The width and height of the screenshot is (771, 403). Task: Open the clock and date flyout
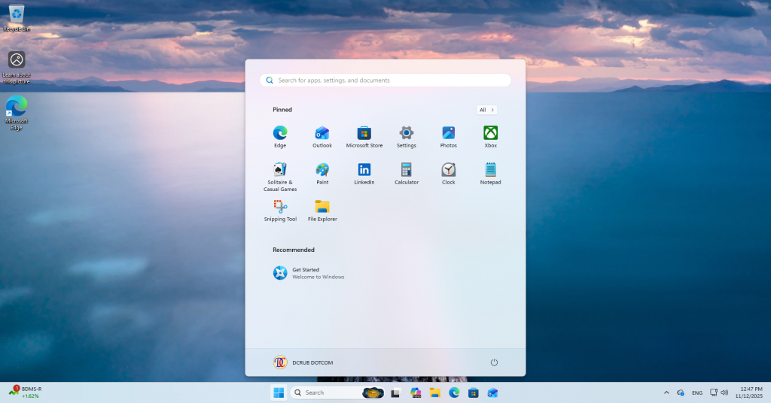(749, 392)
